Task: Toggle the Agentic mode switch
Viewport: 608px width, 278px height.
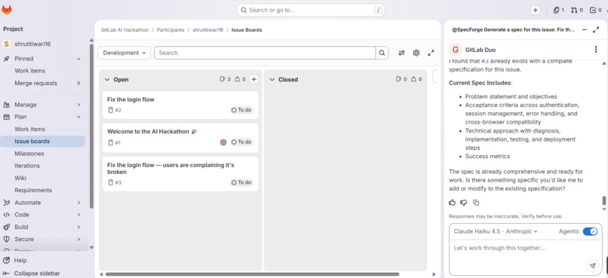Action: coord(590,231)
